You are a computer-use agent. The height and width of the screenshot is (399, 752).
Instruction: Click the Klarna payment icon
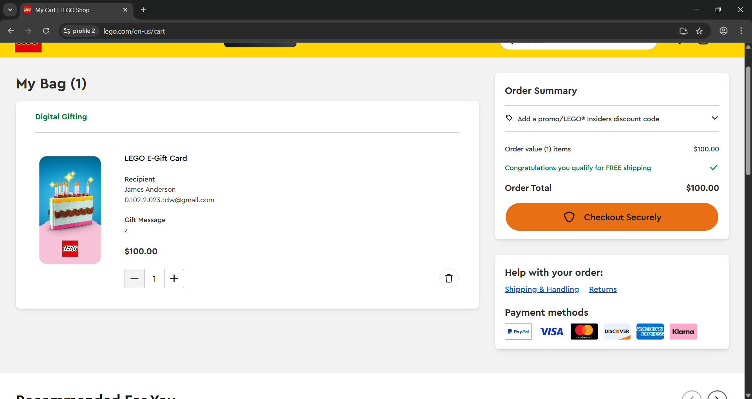tap(683, 331)
